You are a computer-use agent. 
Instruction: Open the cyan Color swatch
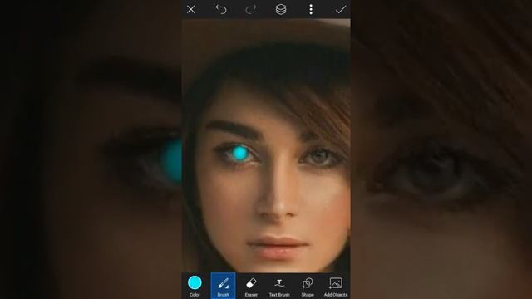click(x=195, y=286)
